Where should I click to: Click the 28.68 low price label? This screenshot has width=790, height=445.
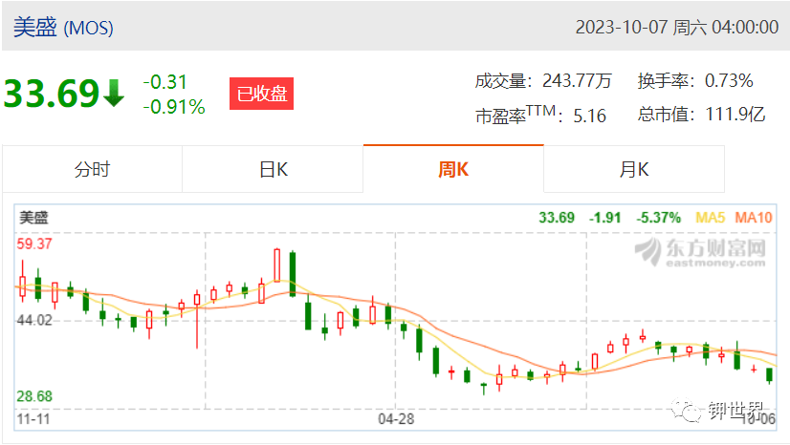pyautogui.click(x=34, y=396)
